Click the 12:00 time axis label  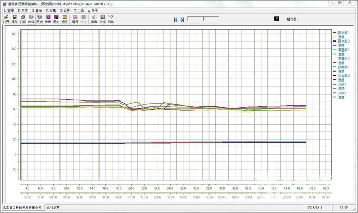click(x=157, y=197)
